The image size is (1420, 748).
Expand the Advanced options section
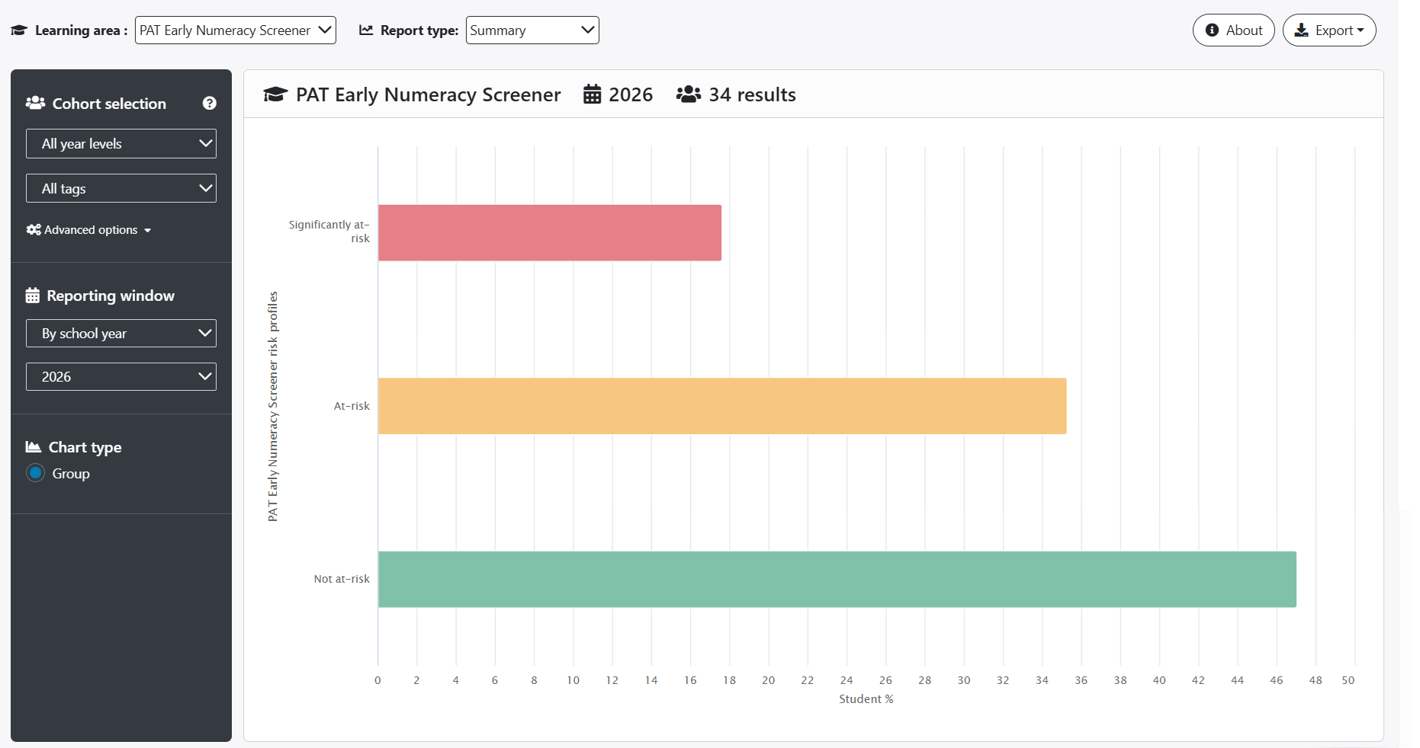(89, 230)
